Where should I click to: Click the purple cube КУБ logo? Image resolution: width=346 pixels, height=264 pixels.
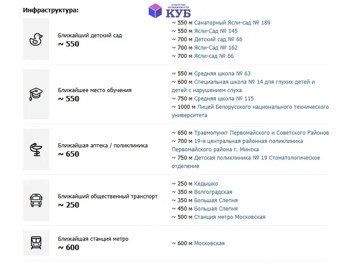(x=169, y=11)
